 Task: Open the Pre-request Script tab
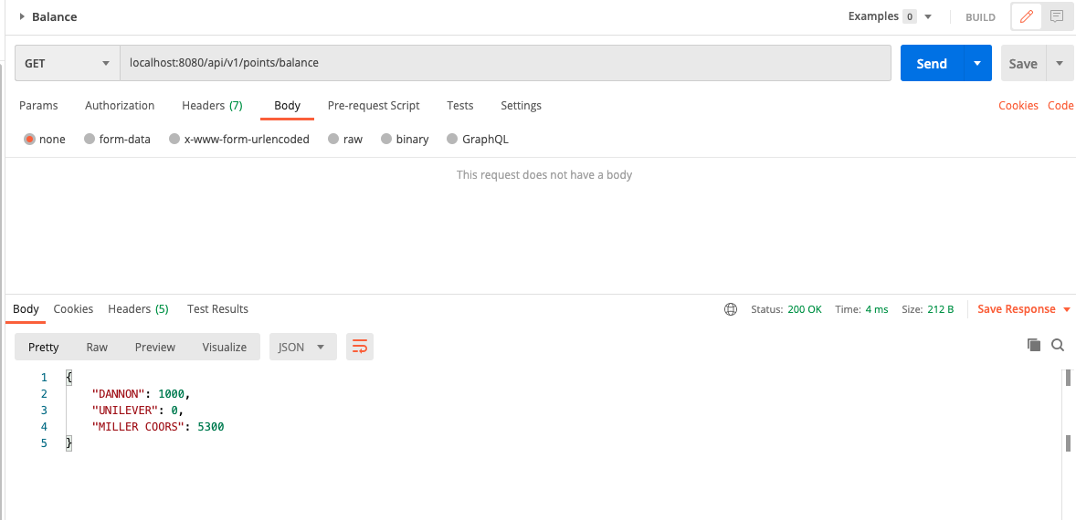tap(374, 106)
